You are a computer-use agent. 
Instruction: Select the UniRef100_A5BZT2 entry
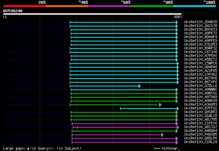click(201, 59)
